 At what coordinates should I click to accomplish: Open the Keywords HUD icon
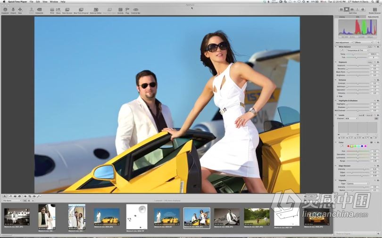[x=39, y=10]
